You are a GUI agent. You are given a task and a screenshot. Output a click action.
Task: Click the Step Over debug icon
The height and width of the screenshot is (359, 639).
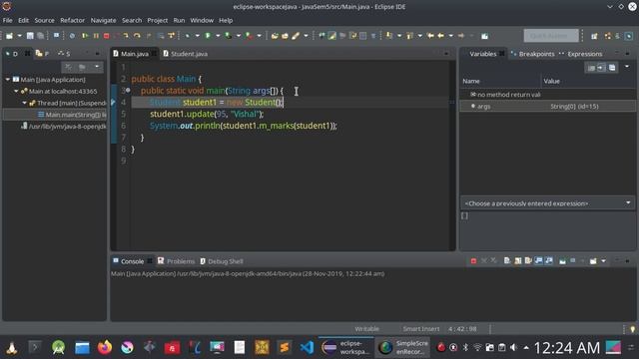click(137, 36)
